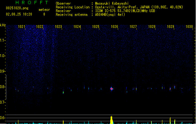Click the meteor count label
196x124 pixels.
point(44,10)
